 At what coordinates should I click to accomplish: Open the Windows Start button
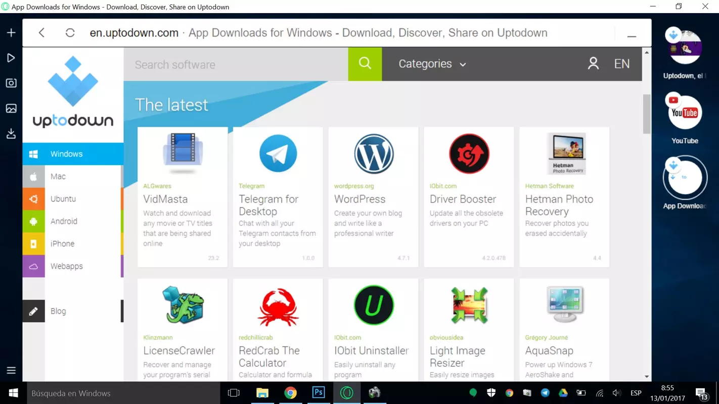(x=14, y=393)
